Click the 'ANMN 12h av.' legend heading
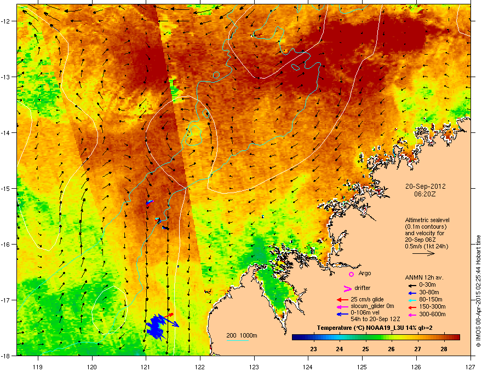 click(424, 277)
